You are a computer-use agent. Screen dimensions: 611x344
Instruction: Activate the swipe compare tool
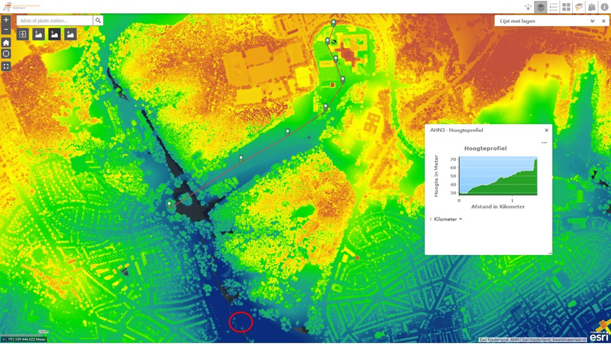(23, 34)
